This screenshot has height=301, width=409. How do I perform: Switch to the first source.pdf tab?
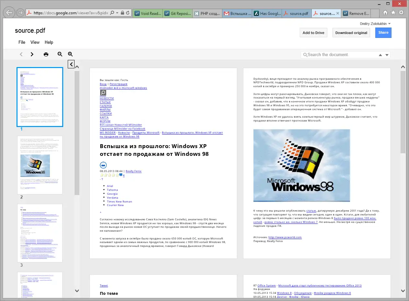click(x=297, y=13)
